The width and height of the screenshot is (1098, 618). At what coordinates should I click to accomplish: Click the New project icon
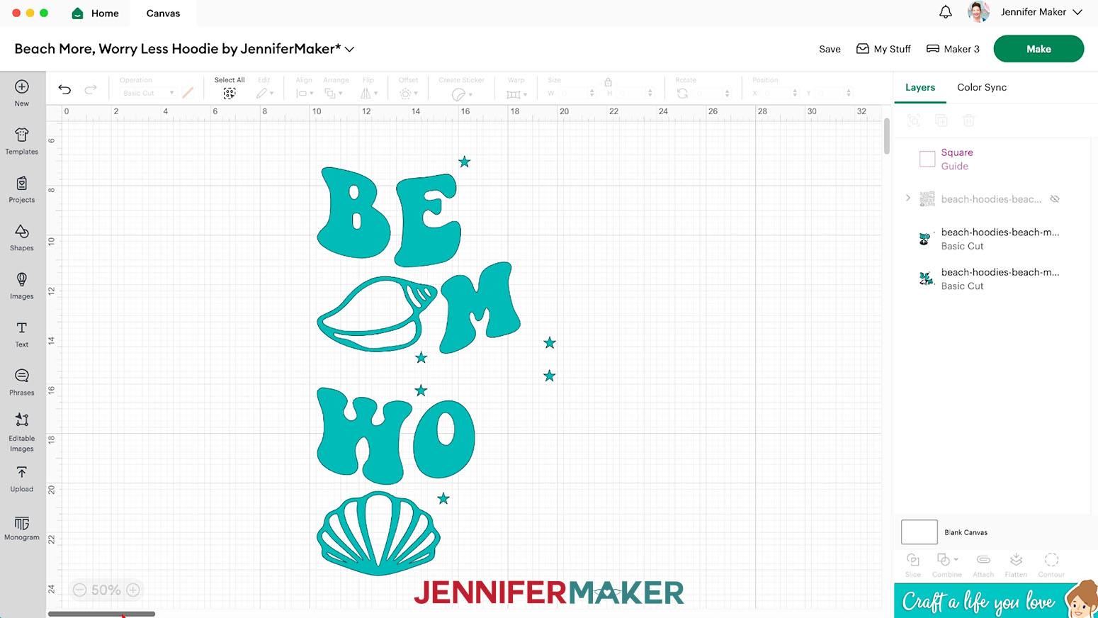pyautogui.click(x=22, y=93)
